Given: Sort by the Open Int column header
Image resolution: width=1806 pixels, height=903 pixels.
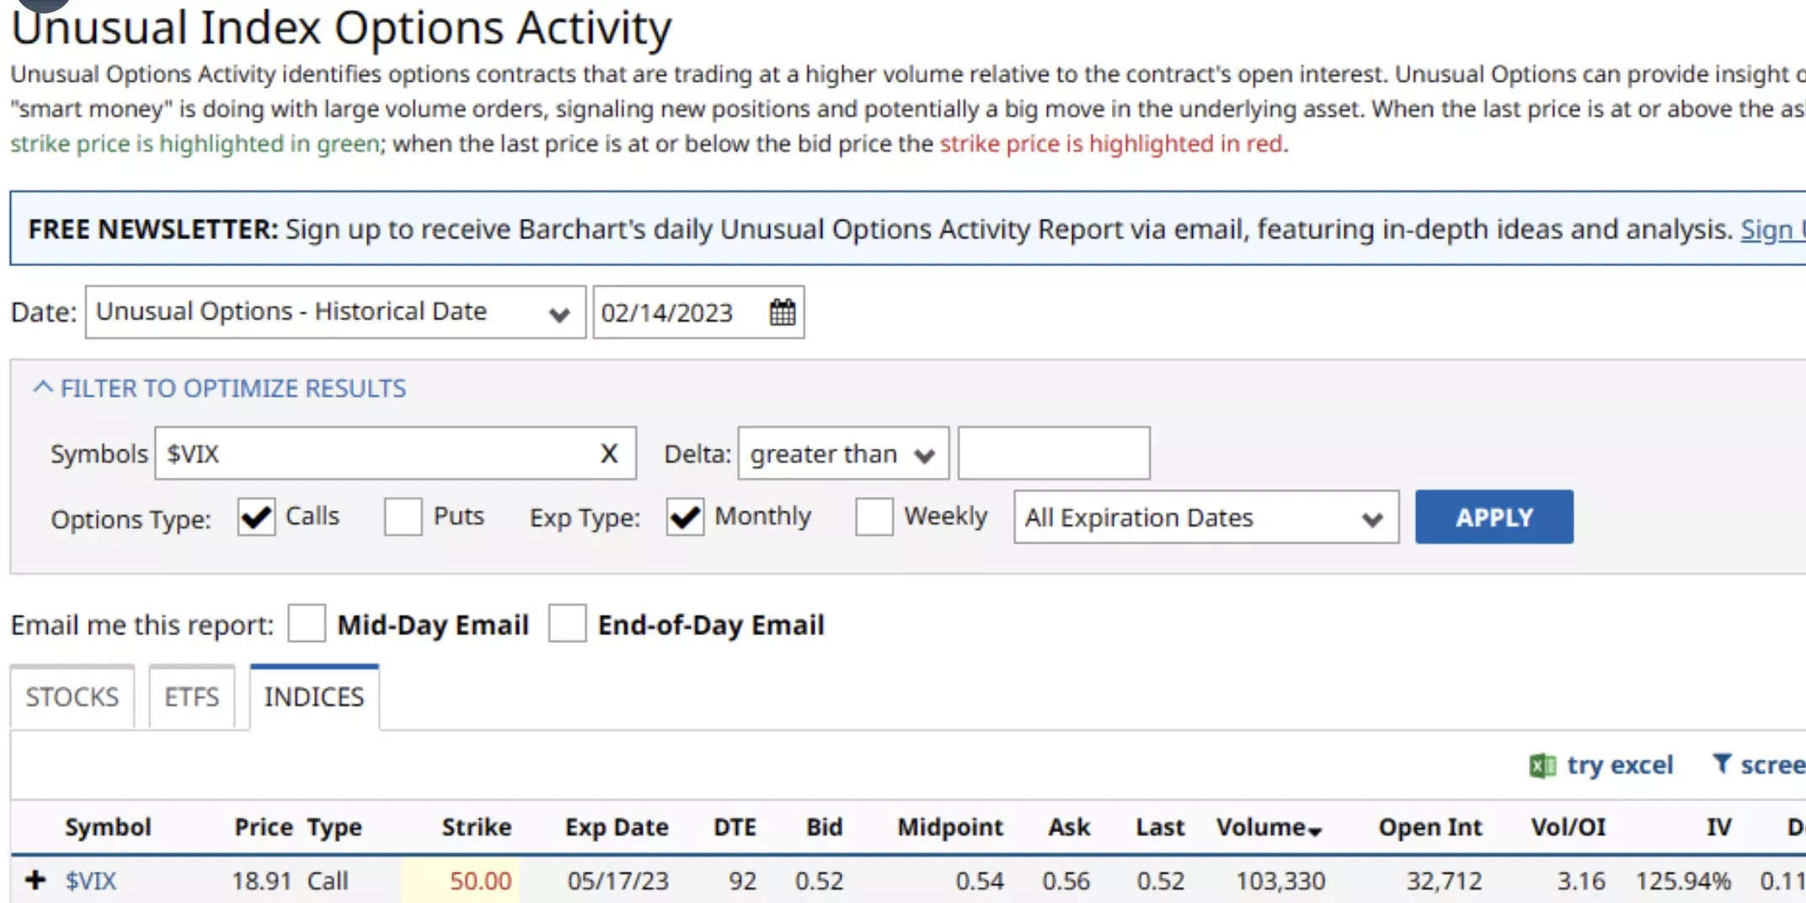Looking at the screenshot, I should 1429,827.
